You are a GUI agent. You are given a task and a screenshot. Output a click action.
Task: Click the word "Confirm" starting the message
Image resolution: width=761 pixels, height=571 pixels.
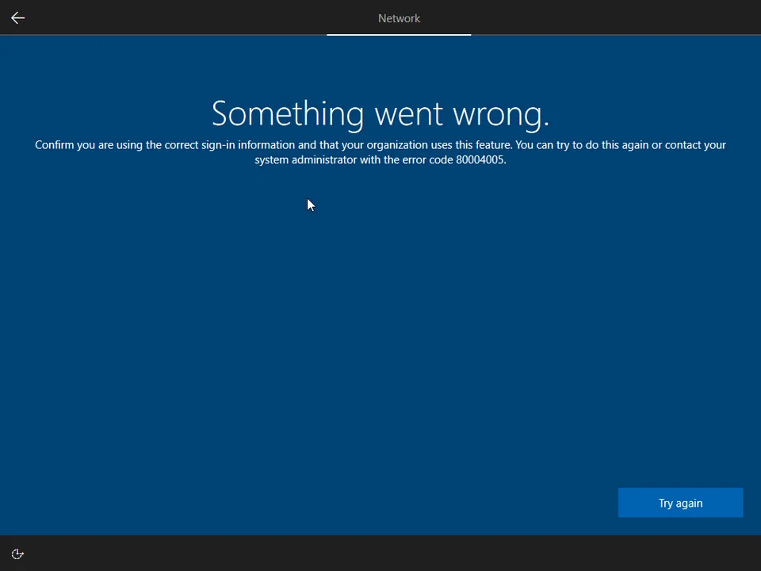[54, 145]
